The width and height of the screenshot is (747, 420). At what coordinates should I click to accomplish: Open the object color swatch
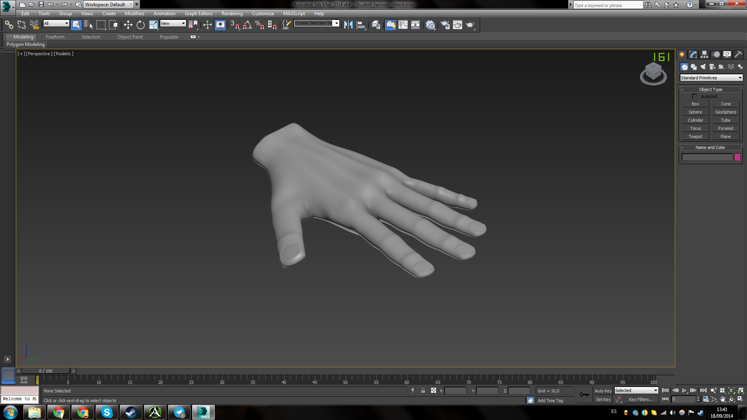[737, 157]
